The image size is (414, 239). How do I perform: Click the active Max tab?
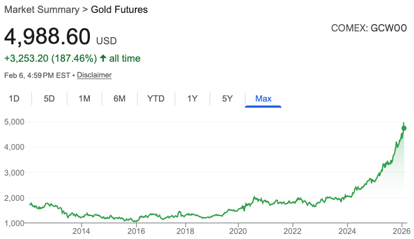pyautogui.click(x=263, y=99)
